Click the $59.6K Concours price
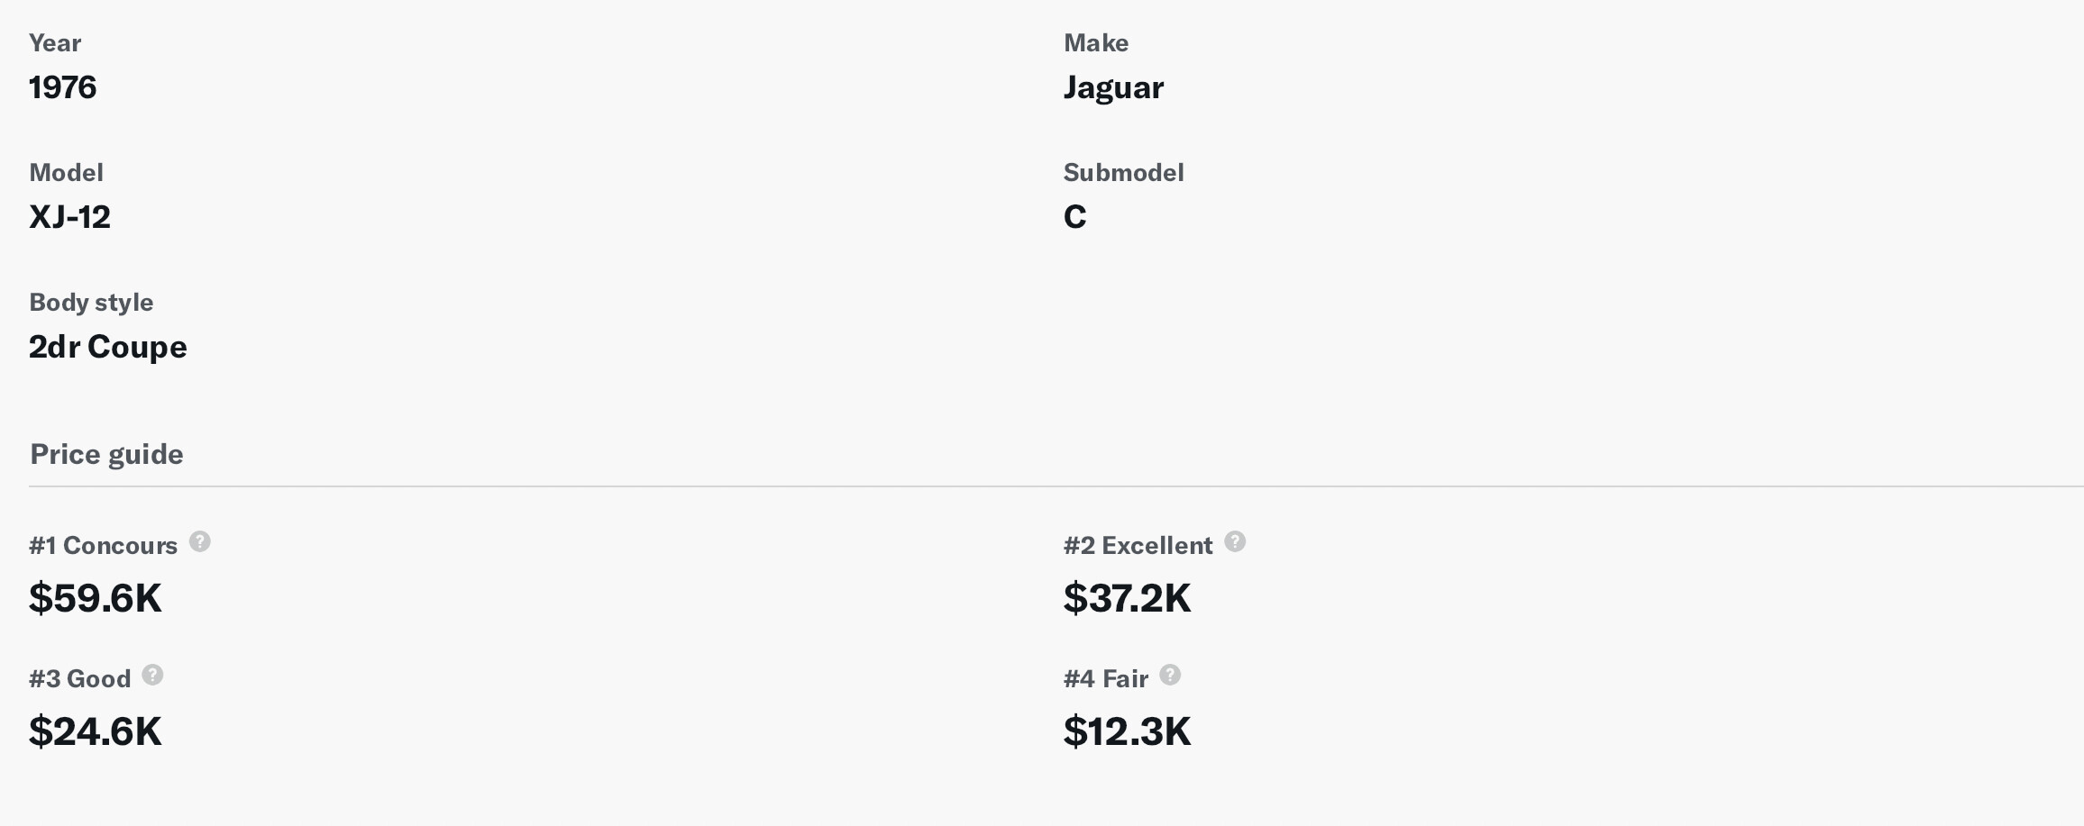This screenshot has height=826, width=2084. pyautogui.click(x=96, y=598)
